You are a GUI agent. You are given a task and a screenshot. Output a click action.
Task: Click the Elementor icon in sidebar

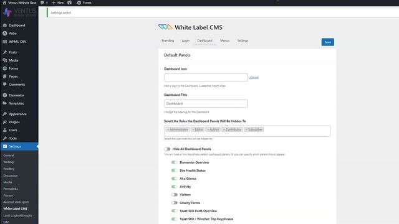[5, 95]
